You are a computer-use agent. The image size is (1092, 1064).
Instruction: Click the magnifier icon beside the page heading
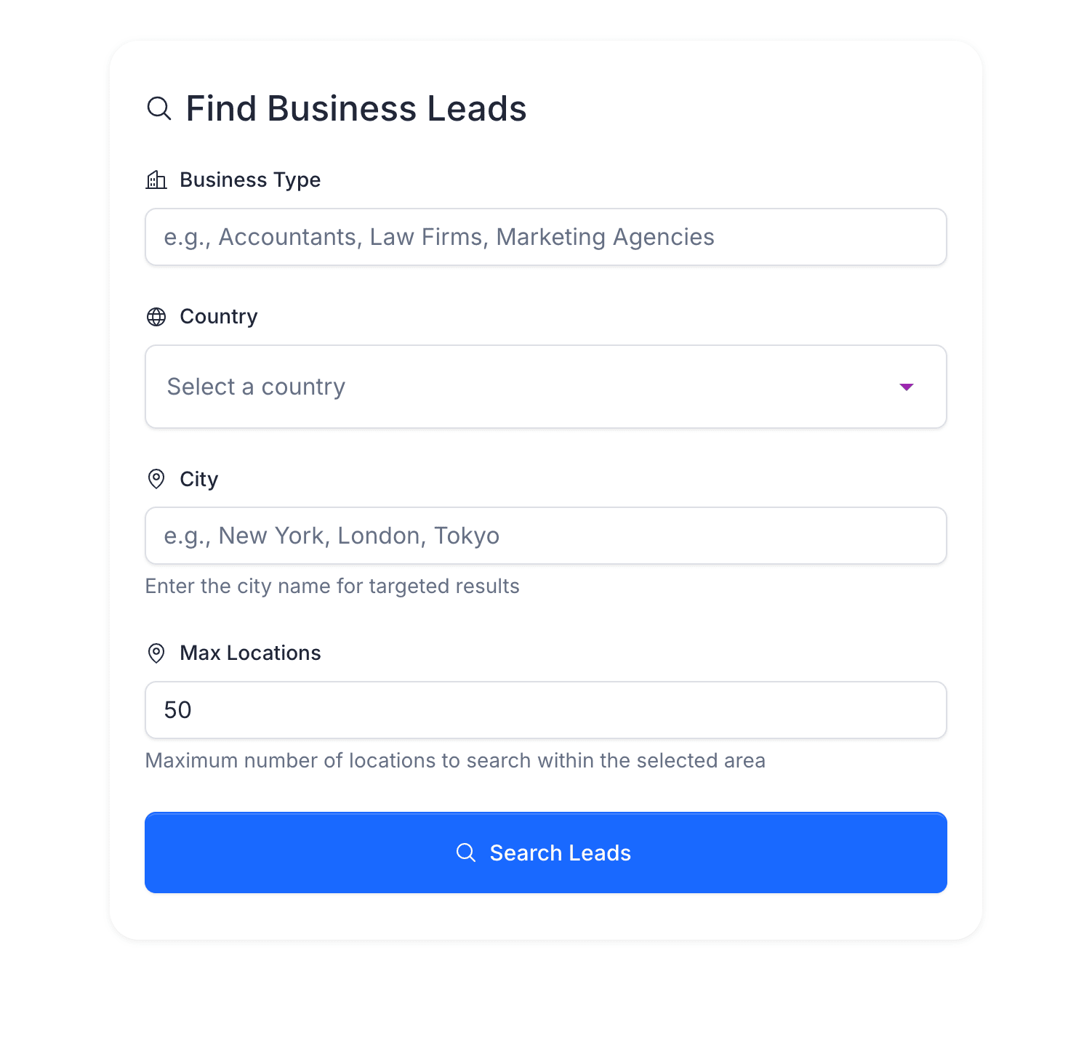click(159, 109)
